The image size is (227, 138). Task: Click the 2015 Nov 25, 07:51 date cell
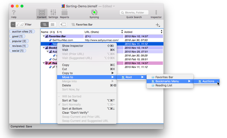(136, 52)
